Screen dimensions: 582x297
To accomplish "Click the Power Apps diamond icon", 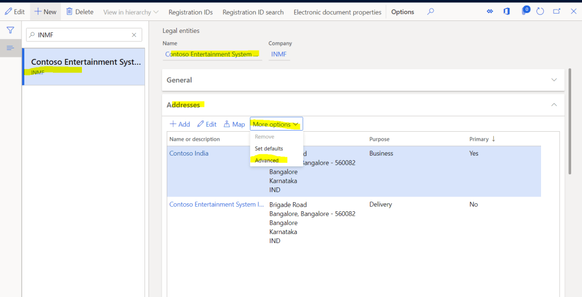I will (x=490, y=11).
